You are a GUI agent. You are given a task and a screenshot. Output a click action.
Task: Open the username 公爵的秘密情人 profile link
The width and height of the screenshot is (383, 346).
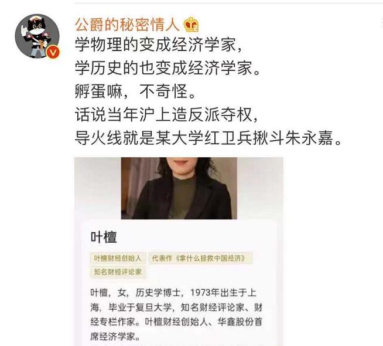pyautogui.click(x=127, y=25)
